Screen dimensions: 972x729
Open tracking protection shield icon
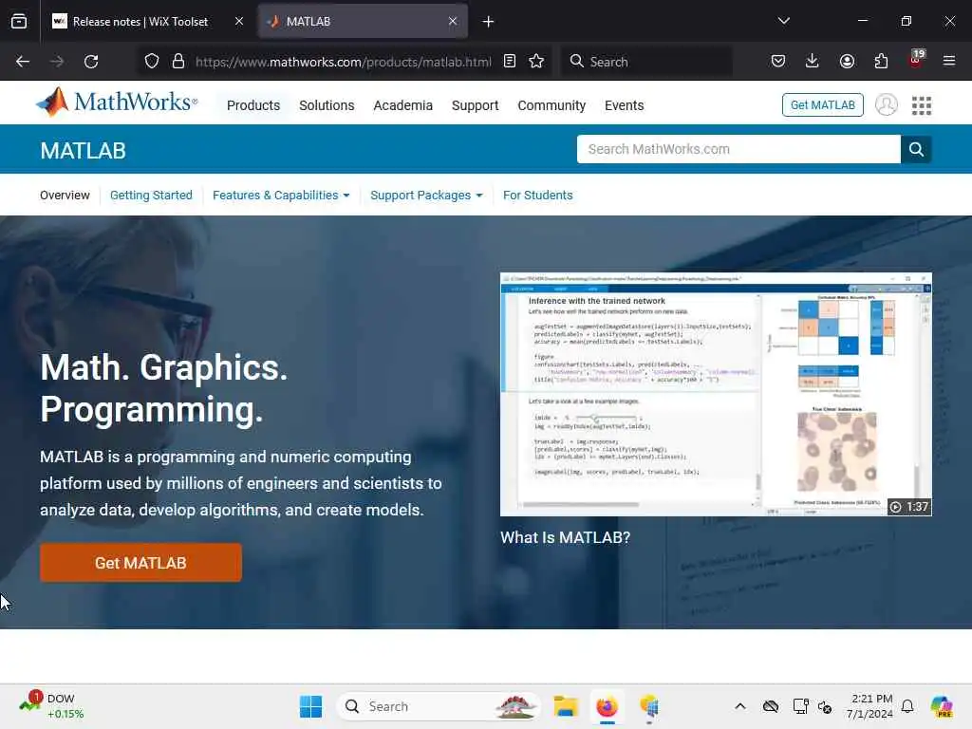[152, 62]
